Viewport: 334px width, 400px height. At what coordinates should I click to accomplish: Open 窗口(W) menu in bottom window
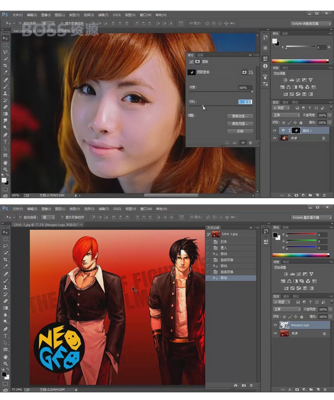146,209
